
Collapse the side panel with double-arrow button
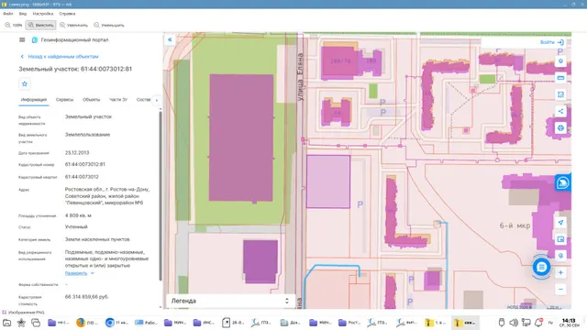pos(170,39)
